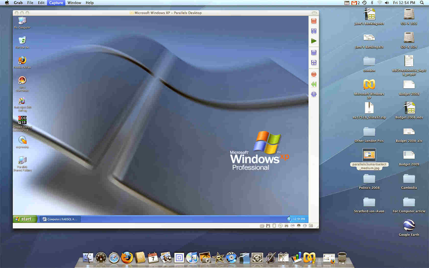Toggle the Parallels window toolbar pill button
This screenshot has width=429, height=268.
[314, 13]
